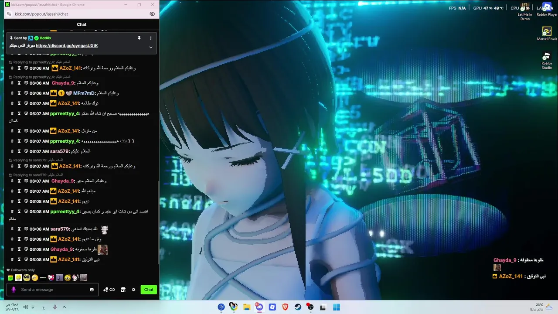Open Windows Start menu
This screenshot has height=314, width=558.
pyautogui.click(x=336, y=307)
